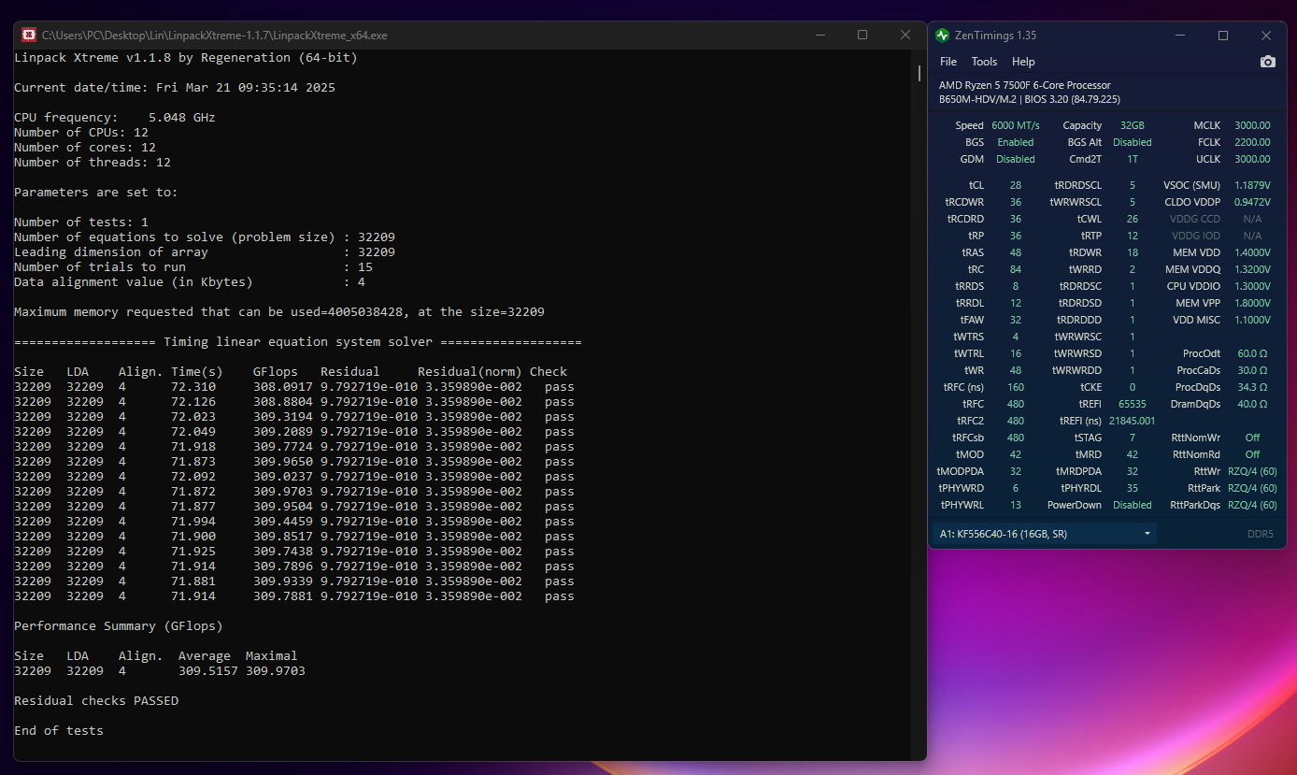This screenshot has width=1297, height=775.
Task: Click the CPU frequency 5.048 GHz line
Action: click(115, 118)
